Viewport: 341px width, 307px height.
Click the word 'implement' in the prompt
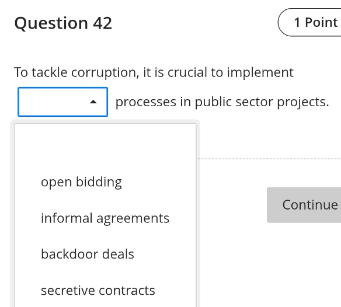point(260,73)
